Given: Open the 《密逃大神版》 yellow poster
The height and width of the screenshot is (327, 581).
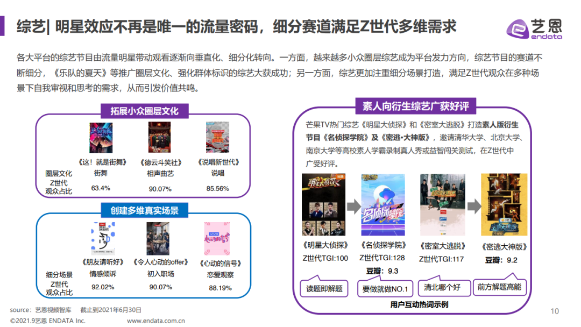Looking at the screenshot, I should [504, 205].
